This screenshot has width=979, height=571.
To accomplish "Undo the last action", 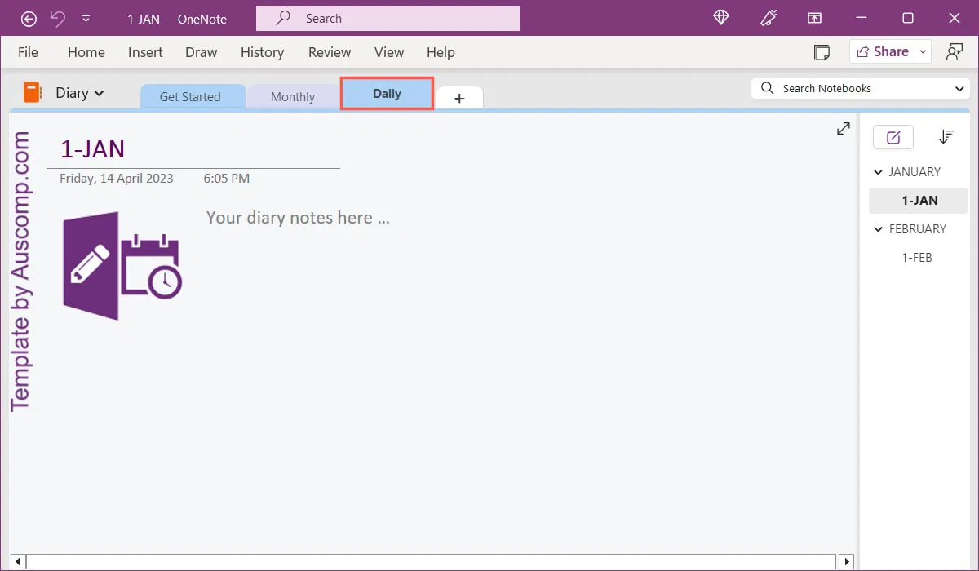I will (56, 18).
